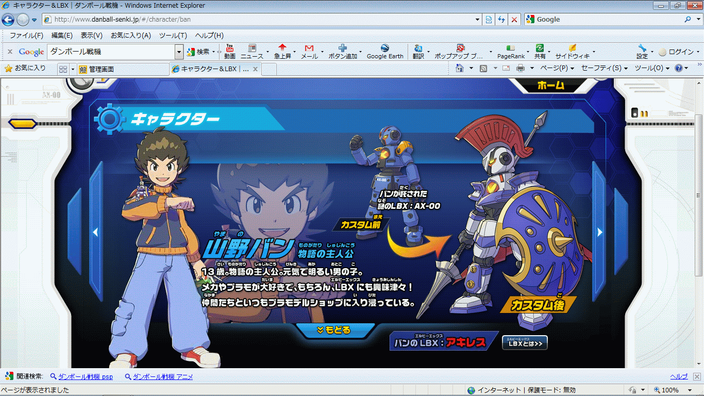
Task: Toggle the ポップアップ ブロック button
Action: pyautogui.click(x=459, y=52)
